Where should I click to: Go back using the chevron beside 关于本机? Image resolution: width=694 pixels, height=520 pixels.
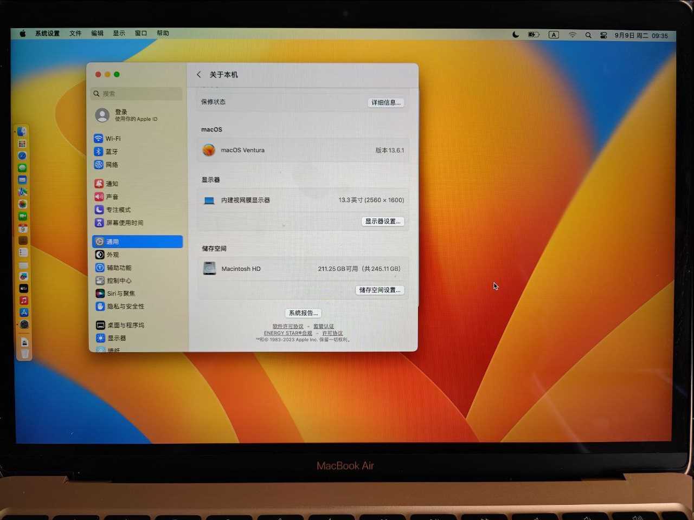[x=198, y=75]
